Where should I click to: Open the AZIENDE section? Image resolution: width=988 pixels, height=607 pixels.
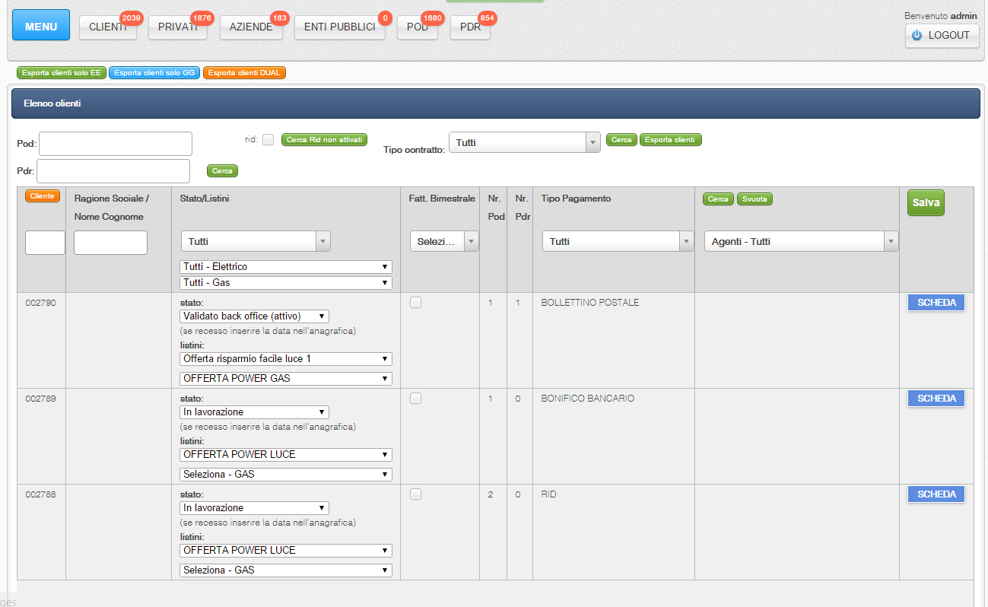252,27
